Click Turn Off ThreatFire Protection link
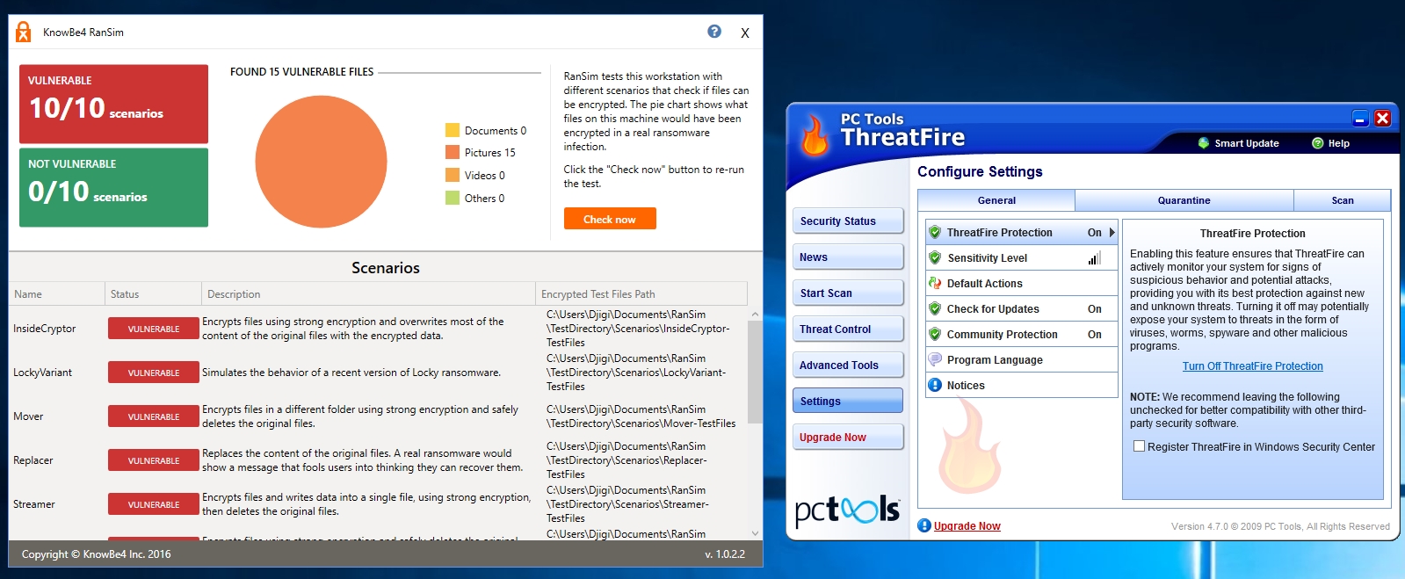 point(1252,366)
